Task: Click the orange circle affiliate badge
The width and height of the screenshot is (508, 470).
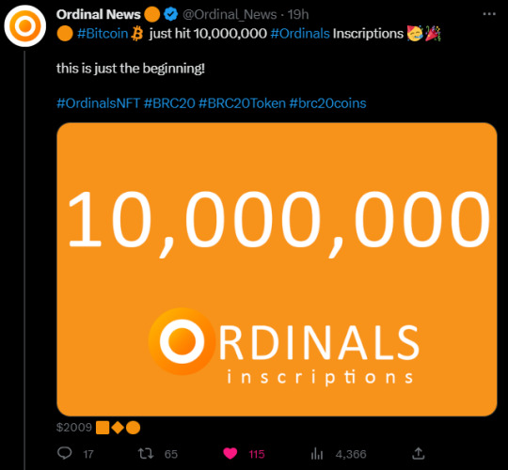Action: coord(152,14)
